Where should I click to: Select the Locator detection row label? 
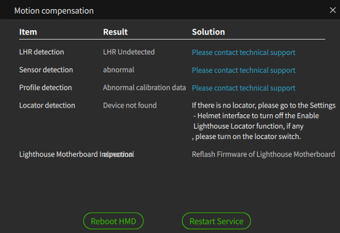pos(47,105)
